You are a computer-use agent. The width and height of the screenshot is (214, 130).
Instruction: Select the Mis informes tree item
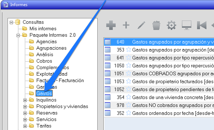click(x=43, y=29)
